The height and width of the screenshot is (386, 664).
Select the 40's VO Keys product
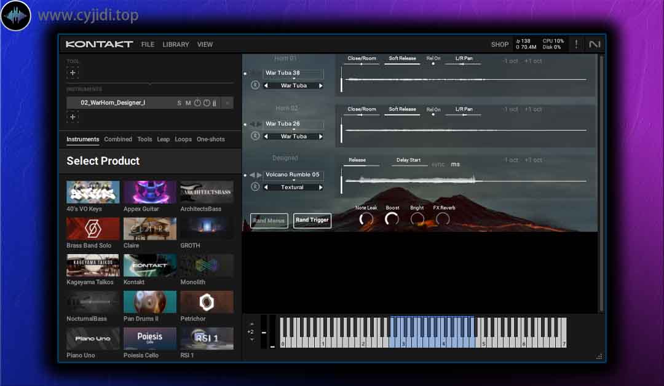(x=93, y=197)
